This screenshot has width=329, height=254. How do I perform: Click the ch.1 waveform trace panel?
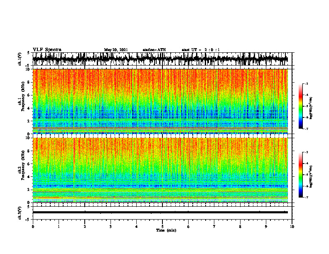click(x=162, y=59)
